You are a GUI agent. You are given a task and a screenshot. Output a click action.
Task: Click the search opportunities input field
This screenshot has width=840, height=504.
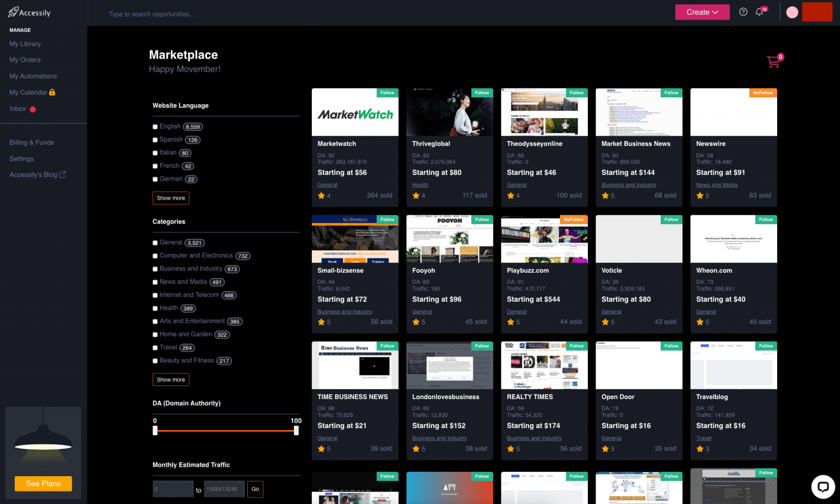pos(219,14)
